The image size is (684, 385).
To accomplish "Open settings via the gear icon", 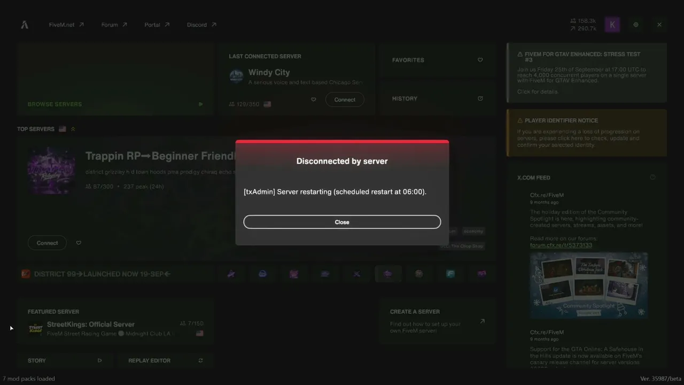I will [x=636, y=25].
